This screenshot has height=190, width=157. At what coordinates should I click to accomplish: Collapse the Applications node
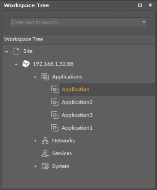click(x=35, y=77)
